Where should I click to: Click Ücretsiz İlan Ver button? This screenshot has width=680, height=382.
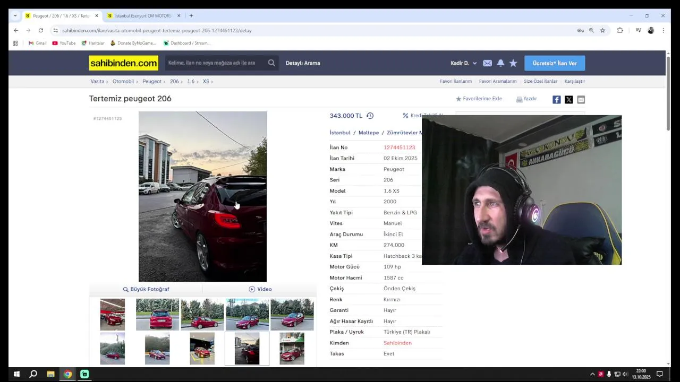tap(555, 63)
